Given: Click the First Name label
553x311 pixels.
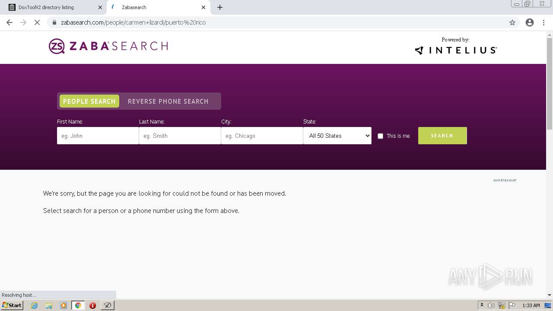Looking at the screenshot, I should [70, 122].
